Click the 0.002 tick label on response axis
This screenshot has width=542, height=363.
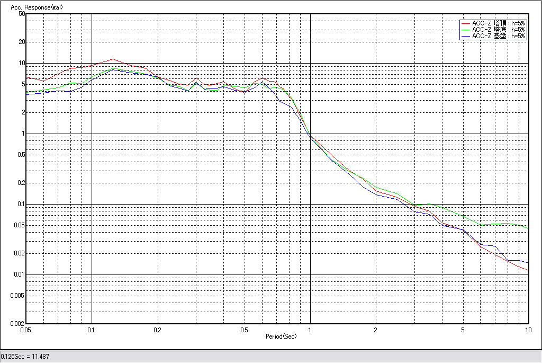[x=18, y=323]
